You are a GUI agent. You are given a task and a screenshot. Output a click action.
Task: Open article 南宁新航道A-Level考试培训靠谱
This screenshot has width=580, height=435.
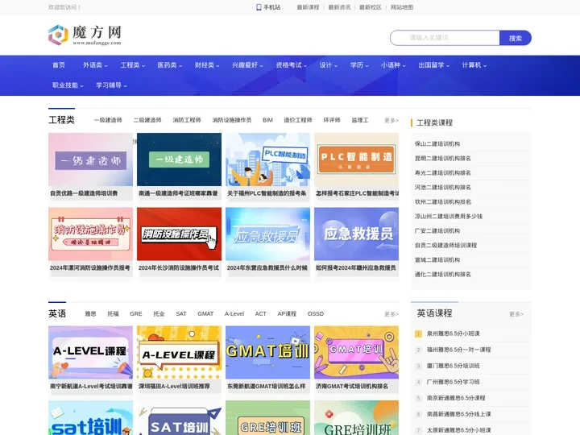pyautogui.click(x=91, y=386)
